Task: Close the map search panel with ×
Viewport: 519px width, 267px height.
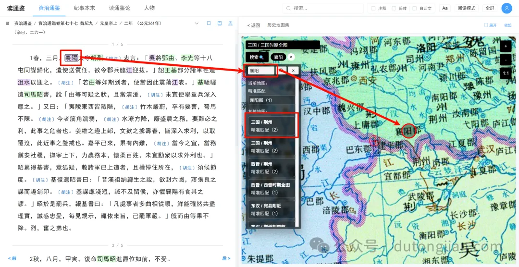Action: (x=293, y=71)
